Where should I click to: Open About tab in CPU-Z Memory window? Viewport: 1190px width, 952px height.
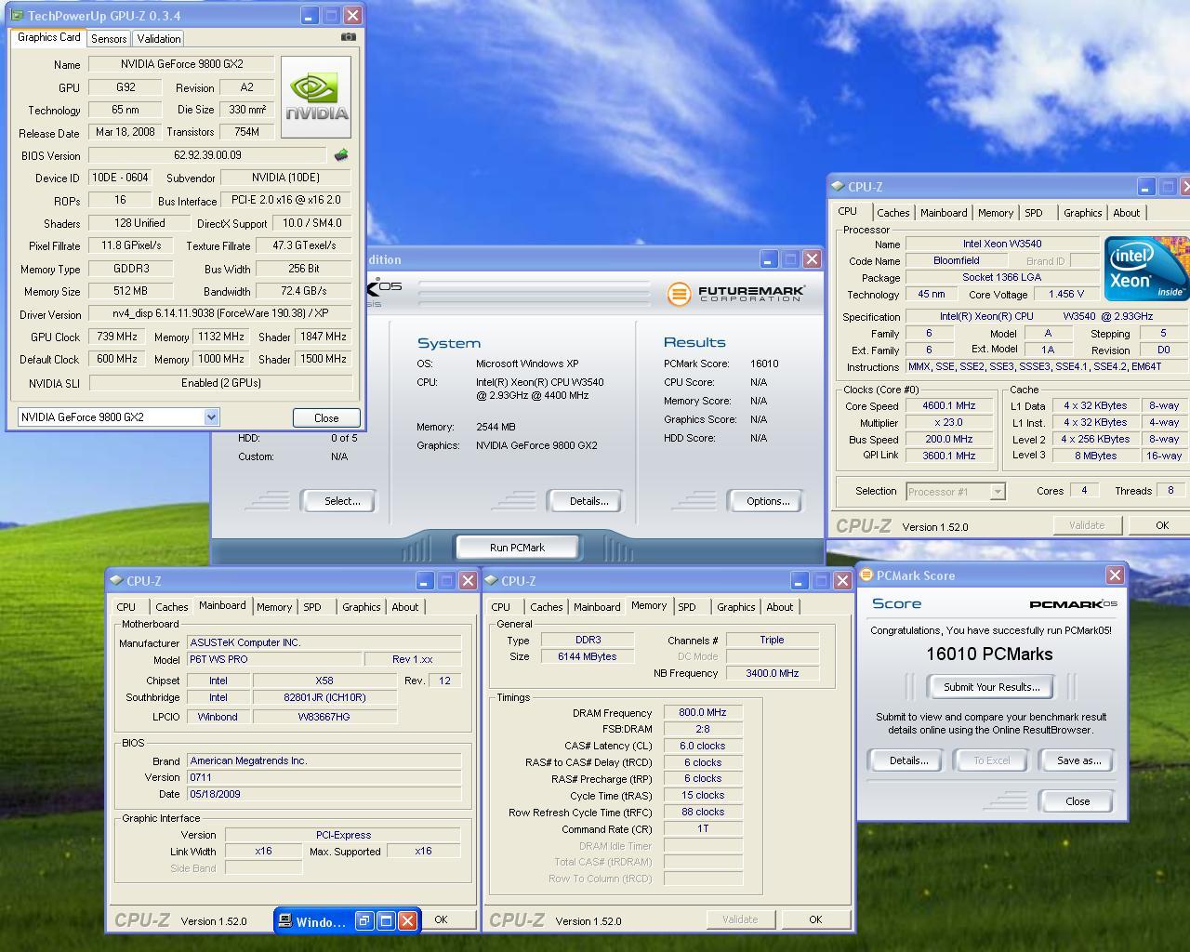780,607
